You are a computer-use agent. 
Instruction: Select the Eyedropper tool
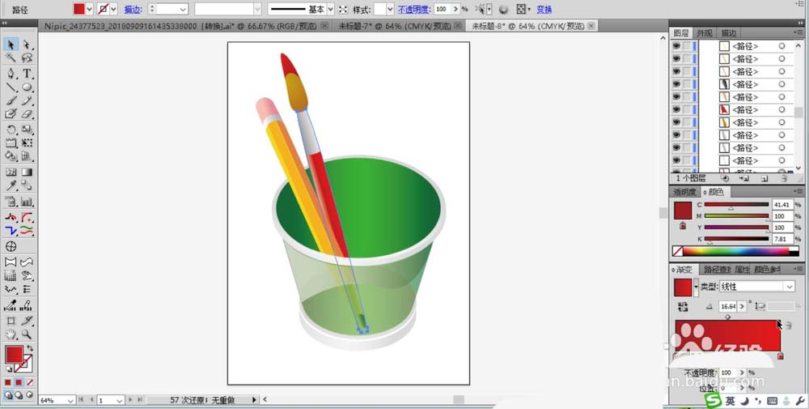(11, 185)
